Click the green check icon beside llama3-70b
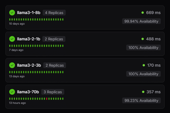 pos(12,92)
